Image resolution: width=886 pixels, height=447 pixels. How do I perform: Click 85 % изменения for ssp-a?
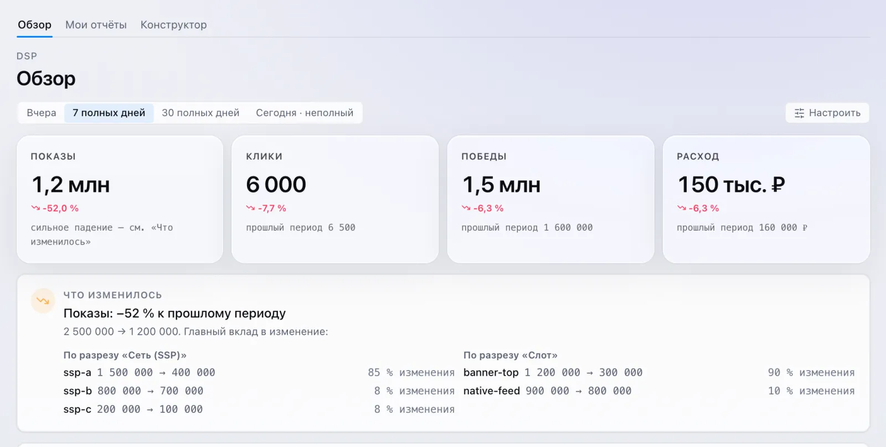[411, 372]
